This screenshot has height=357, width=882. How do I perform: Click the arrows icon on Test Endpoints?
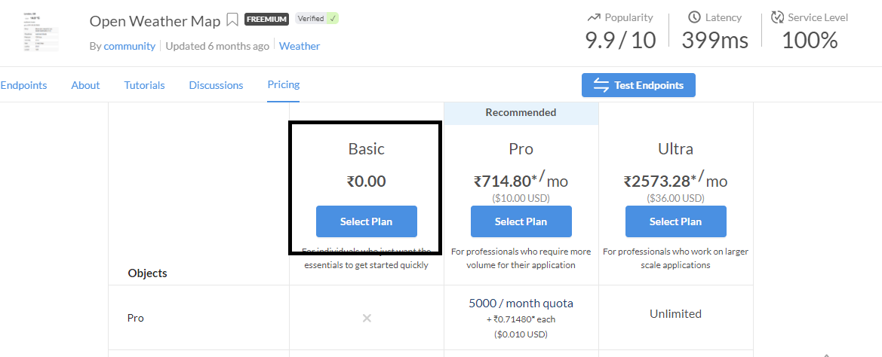[601, 85]
